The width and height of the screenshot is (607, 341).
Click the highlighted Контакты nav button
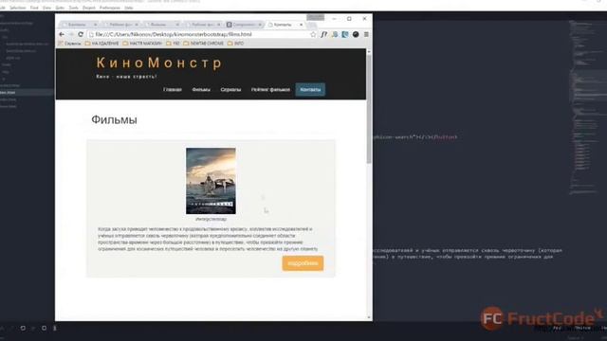coord(310,89)
